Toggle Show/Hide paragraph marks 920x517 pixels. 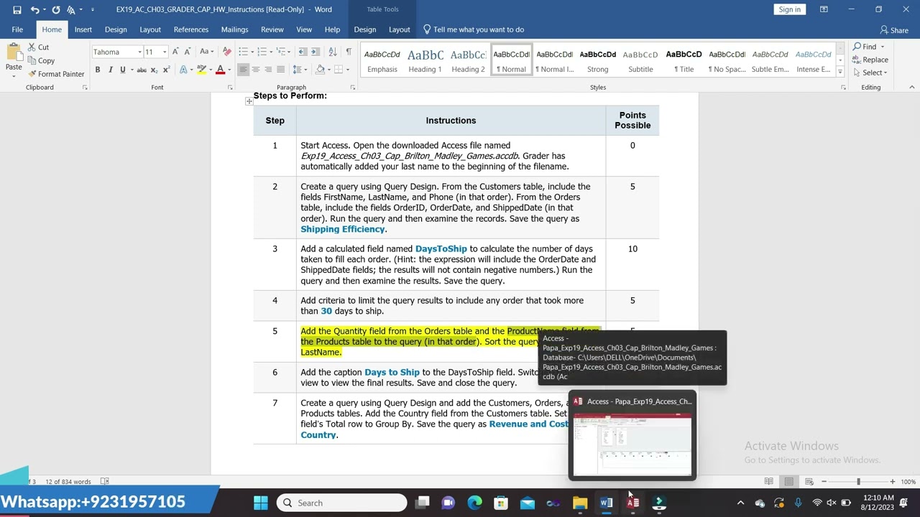349,52
